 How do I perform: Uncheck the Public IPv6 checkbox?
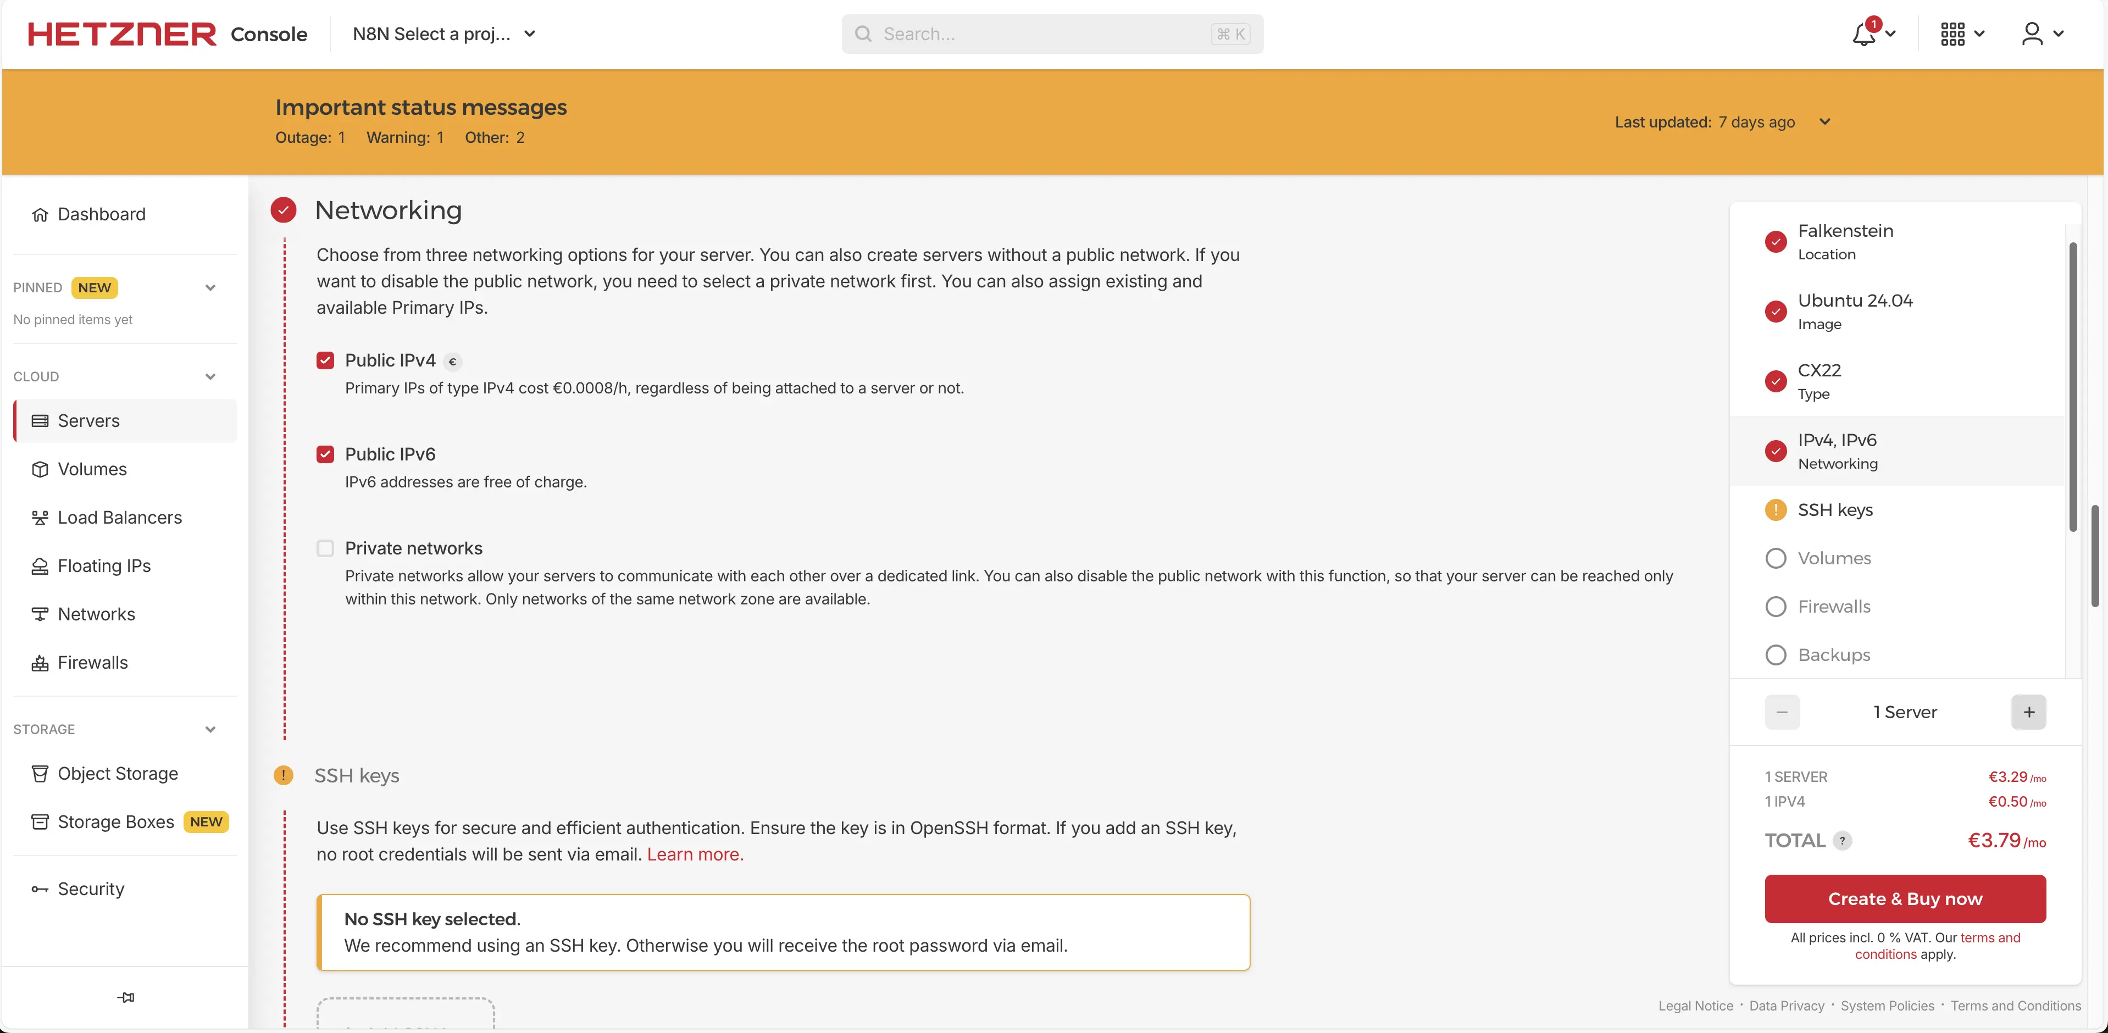tap(326, 454)
